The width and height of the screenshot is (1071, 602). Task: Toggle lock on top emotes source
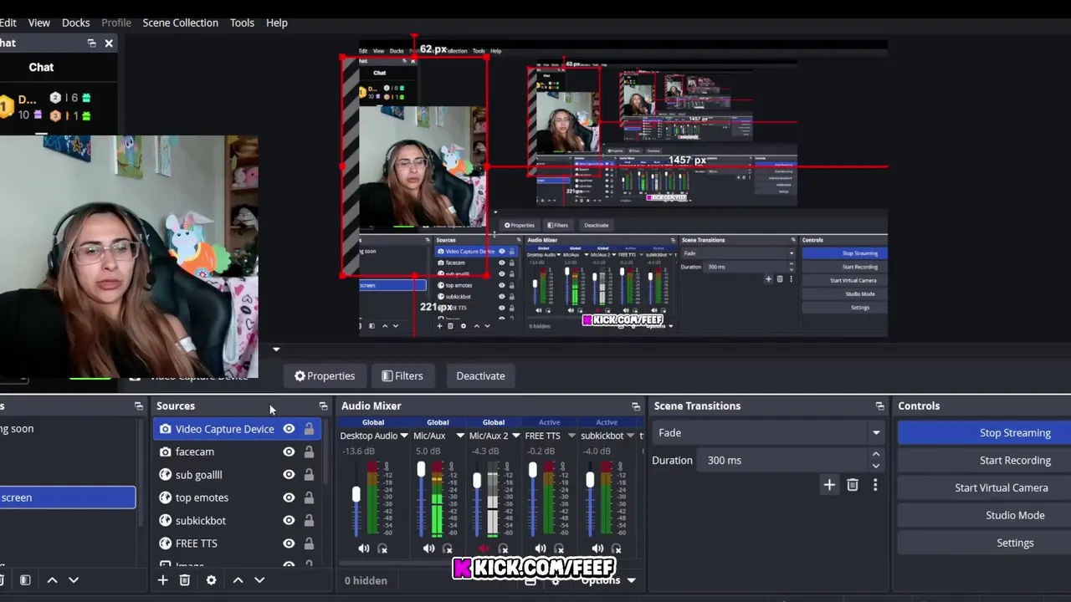click(309, 497)
